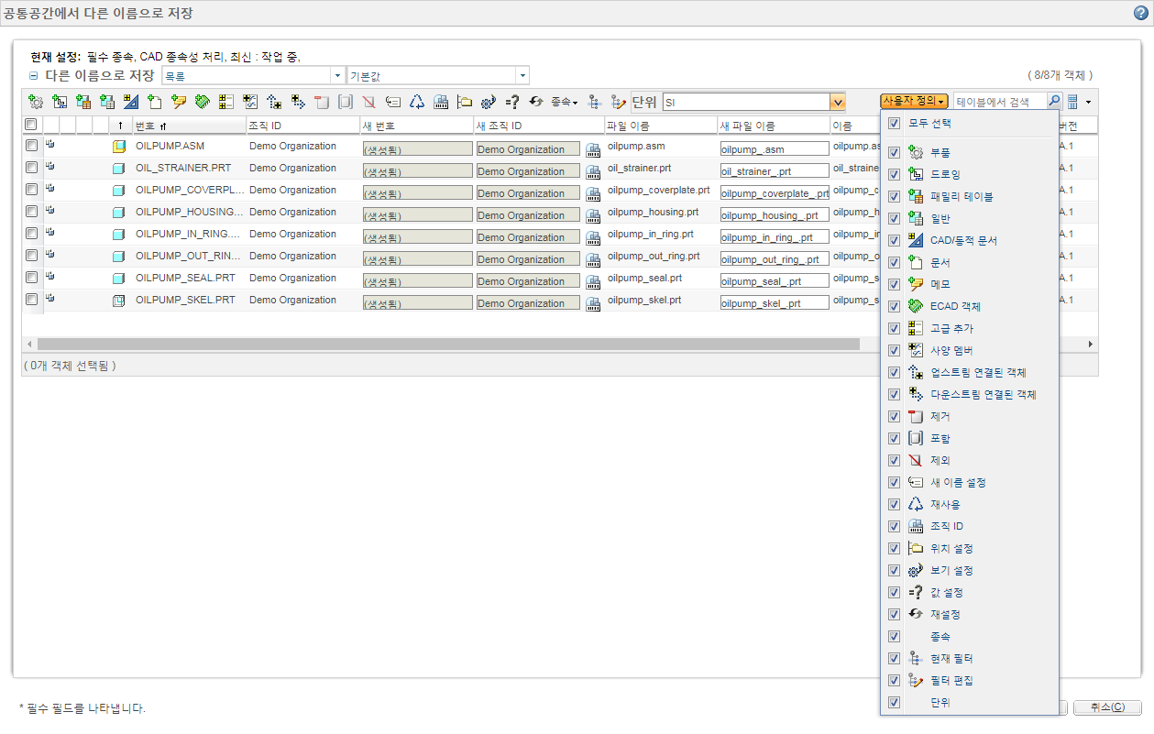Click the ECAD object toolbar icon

[203, 102]
